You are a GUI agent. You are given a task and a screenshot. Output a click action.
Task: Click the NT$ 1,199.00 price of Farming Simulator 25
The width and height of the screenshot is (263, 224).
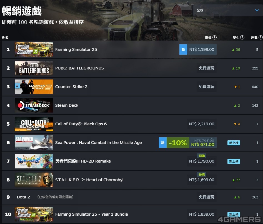[202, 49]
